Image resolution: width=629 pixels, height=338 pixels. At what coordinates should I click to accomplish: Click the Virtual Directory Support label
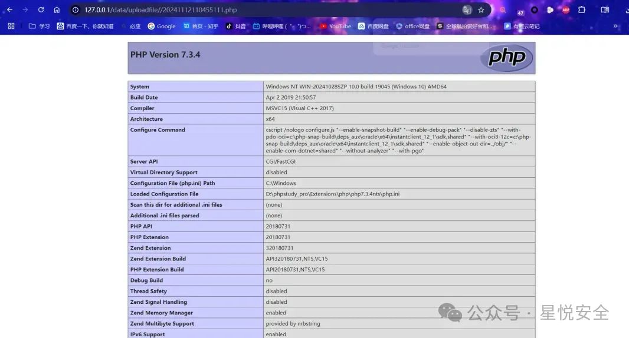(x=163, y=172)
